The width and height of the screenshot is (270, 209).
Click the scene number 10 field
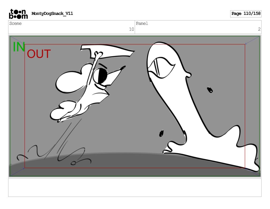point(131,29)
